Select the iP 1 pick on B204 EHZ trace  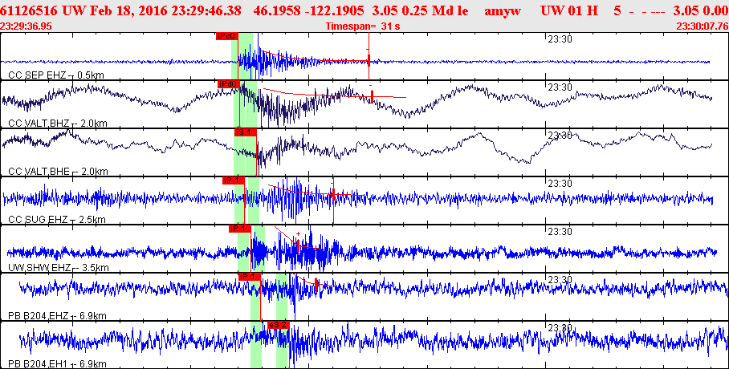(250, 276)
